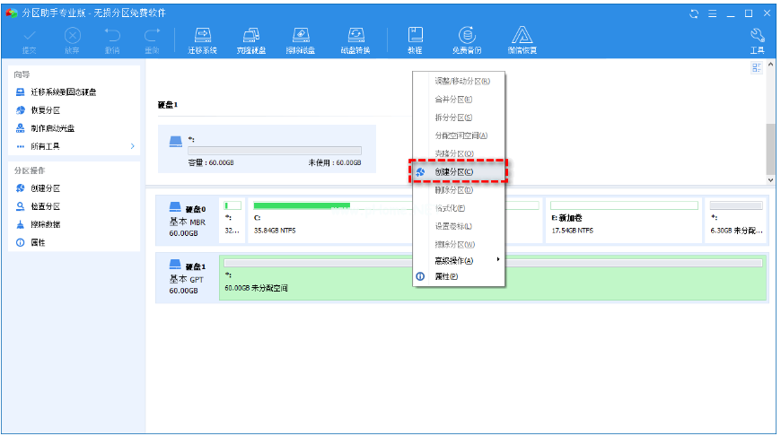This screenshot has height=436, width=781.
Task: Toggle the disk view layout icon
Action: coord(757,68)
